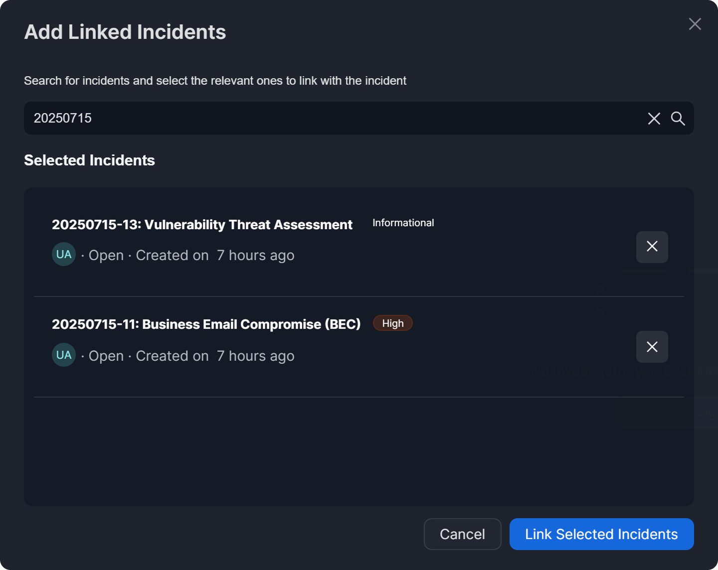
Task: Click the creation time of incident 20250715-11
Action: pos(255,356)
